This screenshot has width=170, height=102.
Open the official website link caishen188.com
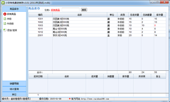click(95, 99)
